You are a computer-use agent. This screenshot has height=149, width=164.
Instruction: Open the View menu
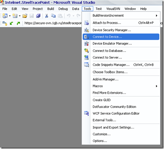25,9
